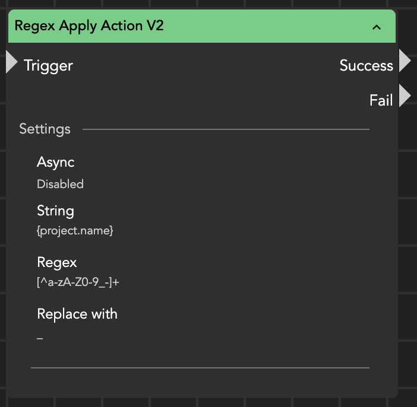The image size is (417, 407).
Task: Collapse the Regex Apply Action V2 node
Action: click(x=376, y=27)
